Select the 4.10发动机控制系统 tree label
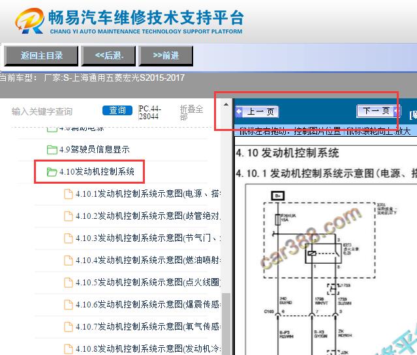417x355 pixels. pyautogui.click(x=97, y=172)
